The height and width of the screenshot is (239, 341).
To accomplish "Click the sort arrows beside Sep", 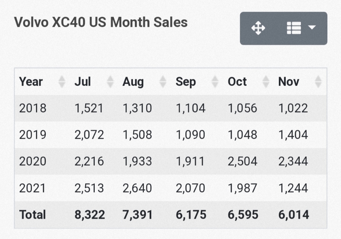I will [215, 82].
